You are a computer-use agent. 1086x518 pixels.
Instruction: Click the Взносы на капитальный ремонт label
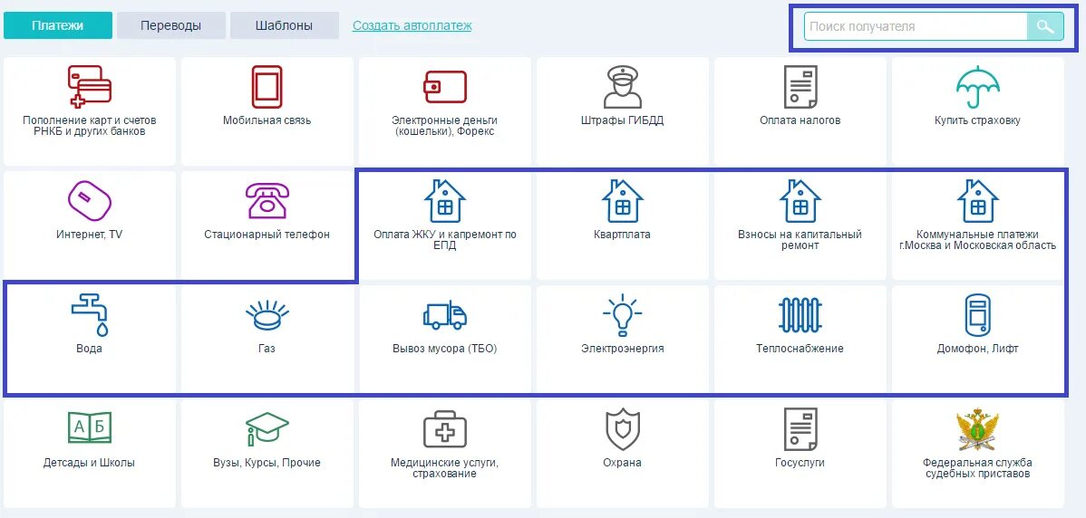coord(800,240)
